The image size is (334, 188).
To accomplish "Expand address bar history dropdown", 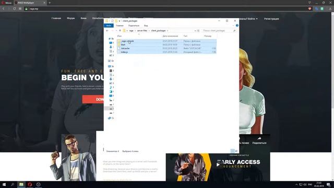I will pos(195,31).
